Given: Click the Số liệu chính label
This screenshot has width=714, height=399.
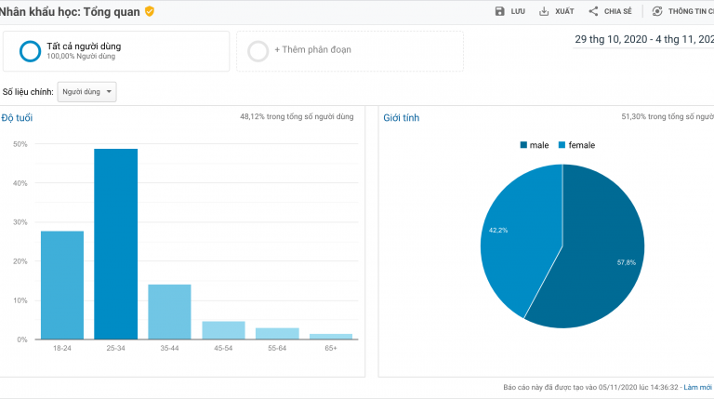Looking at the screenshot, I should (x=28, y=92).
